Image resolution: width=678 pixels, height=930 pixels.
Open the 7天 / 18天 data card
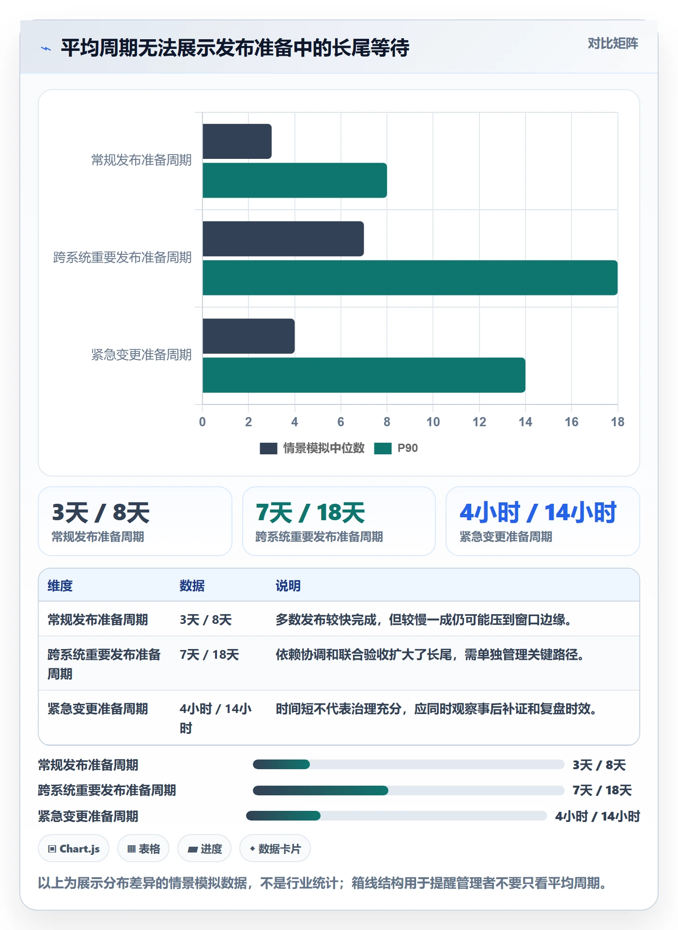339,521
